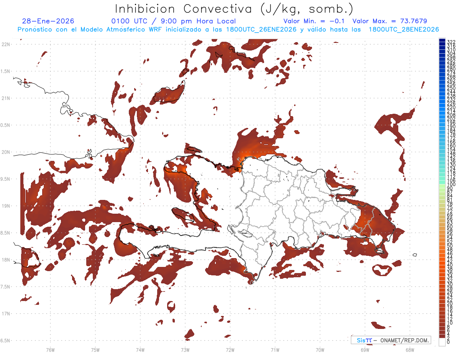Click the '70W' longitude label
Viewport: 460px width, 355px height.
(x=320, y=350)
